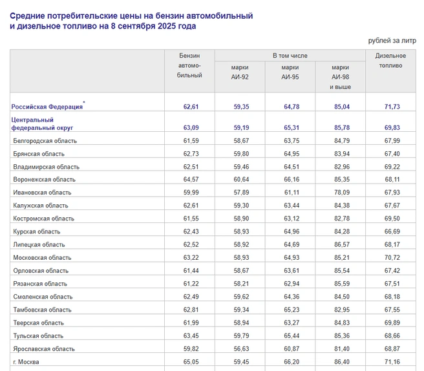Click Ярославская область АИ-92 value 56,63
Image resolution: width=424 pixels, height=371 pixels.
click(x=241, y=349)
